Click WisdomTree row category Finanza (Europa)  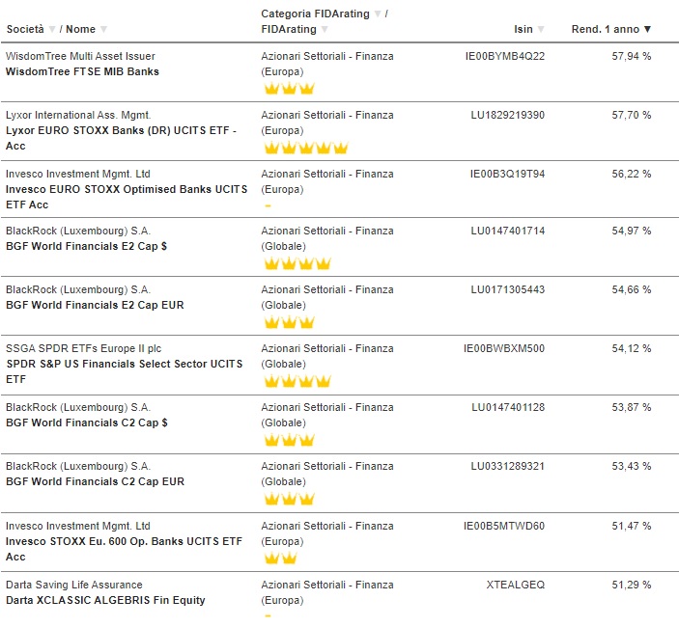[x=327, y=64]
